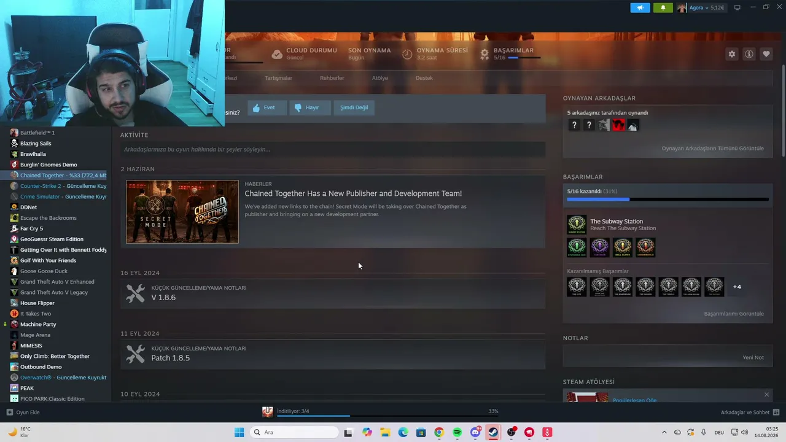Screen dimensions: 786x442
Task: Click the header achievements 5/16 progress bar
Action: tap(524, 58)
